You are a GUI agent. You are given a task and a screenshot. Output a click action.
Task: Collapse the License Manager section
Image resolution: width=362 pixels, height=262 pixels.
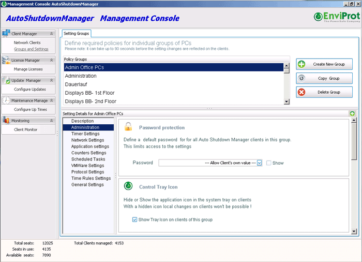(x=51, y=61)
